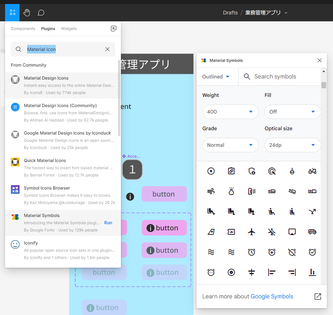Insert the airline seat flat symbol

coord(272,191)
